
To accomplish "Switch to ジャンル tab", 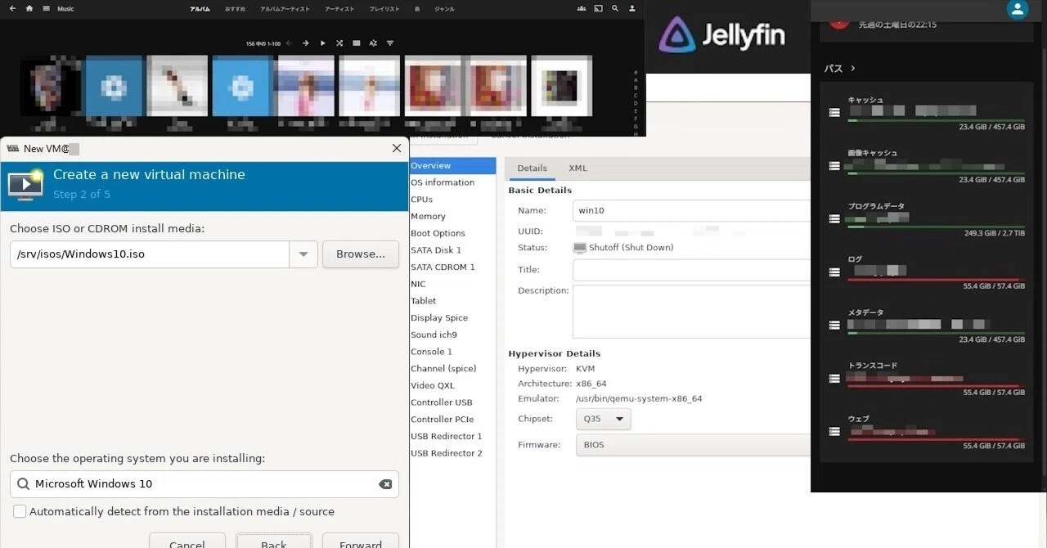I will coord(444,9).
